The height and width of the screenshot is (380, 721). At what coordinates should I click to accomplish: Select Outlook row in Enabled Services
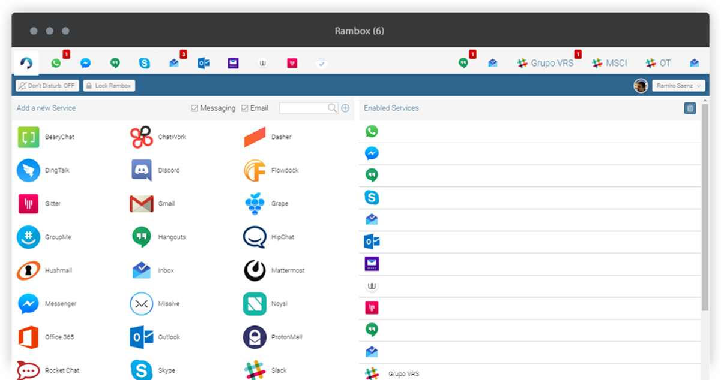(x=530, y=242)
